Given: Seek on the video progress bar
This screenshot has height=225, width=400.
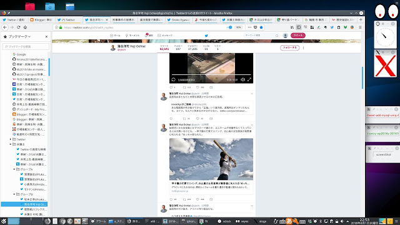Looking at the screenshot, I should point(211,75).
